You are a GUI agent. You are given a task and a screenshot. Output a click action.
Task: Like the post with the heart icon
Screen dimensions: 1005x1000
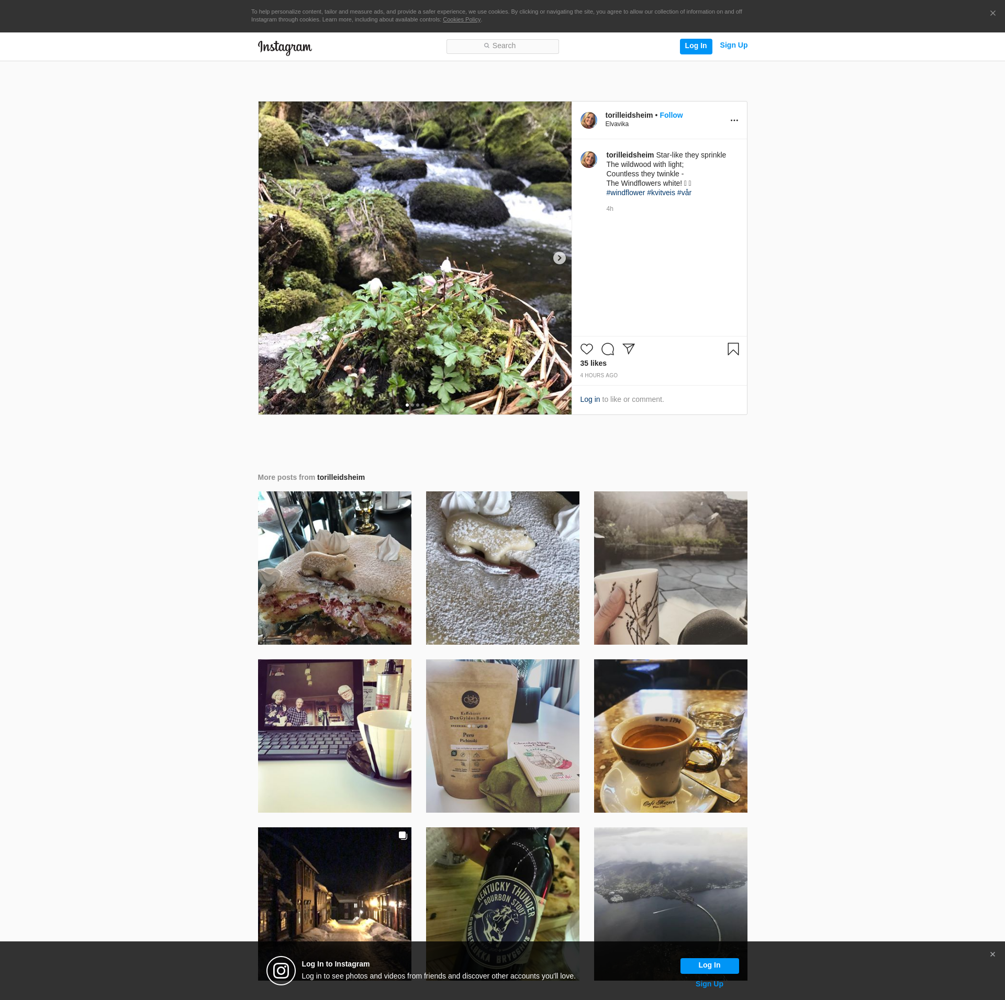(x=586, y=349)
